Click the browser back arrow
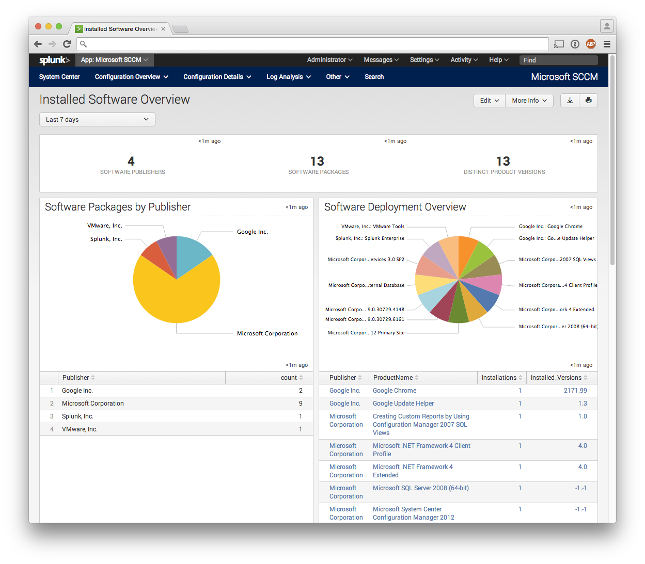Image resolution: width=645 pixels, height=564 pixels. [x=38, y=44]
